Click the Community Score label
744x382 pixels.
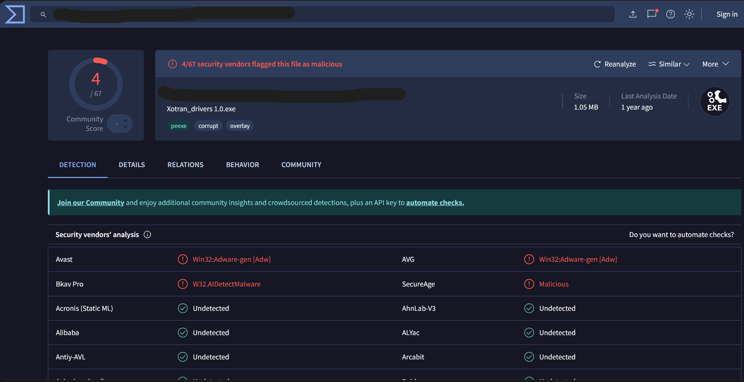coord(85,124)
